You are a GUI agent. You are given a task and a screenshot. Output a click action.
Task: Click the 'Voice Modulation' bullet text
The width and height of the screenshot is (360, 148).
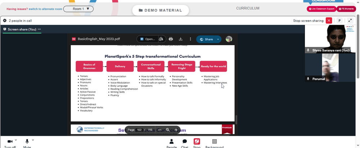click(120, 83)
